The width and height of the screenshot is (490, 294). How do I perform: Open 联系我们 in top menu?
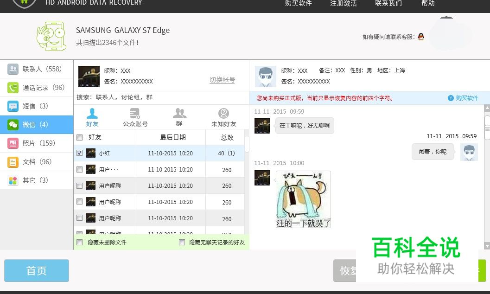[388, 3]
